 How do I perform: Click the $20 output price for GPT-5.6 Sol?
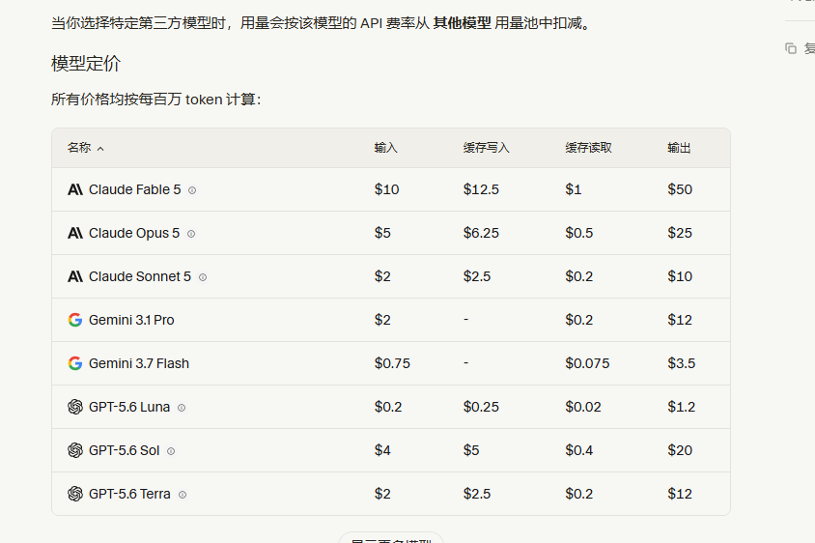(x=680, y=450)
